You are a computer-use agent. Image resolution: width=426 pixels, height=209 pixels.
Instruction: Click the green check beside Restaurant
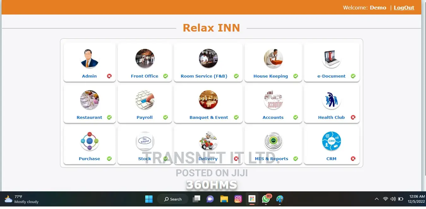click(109, 117)
